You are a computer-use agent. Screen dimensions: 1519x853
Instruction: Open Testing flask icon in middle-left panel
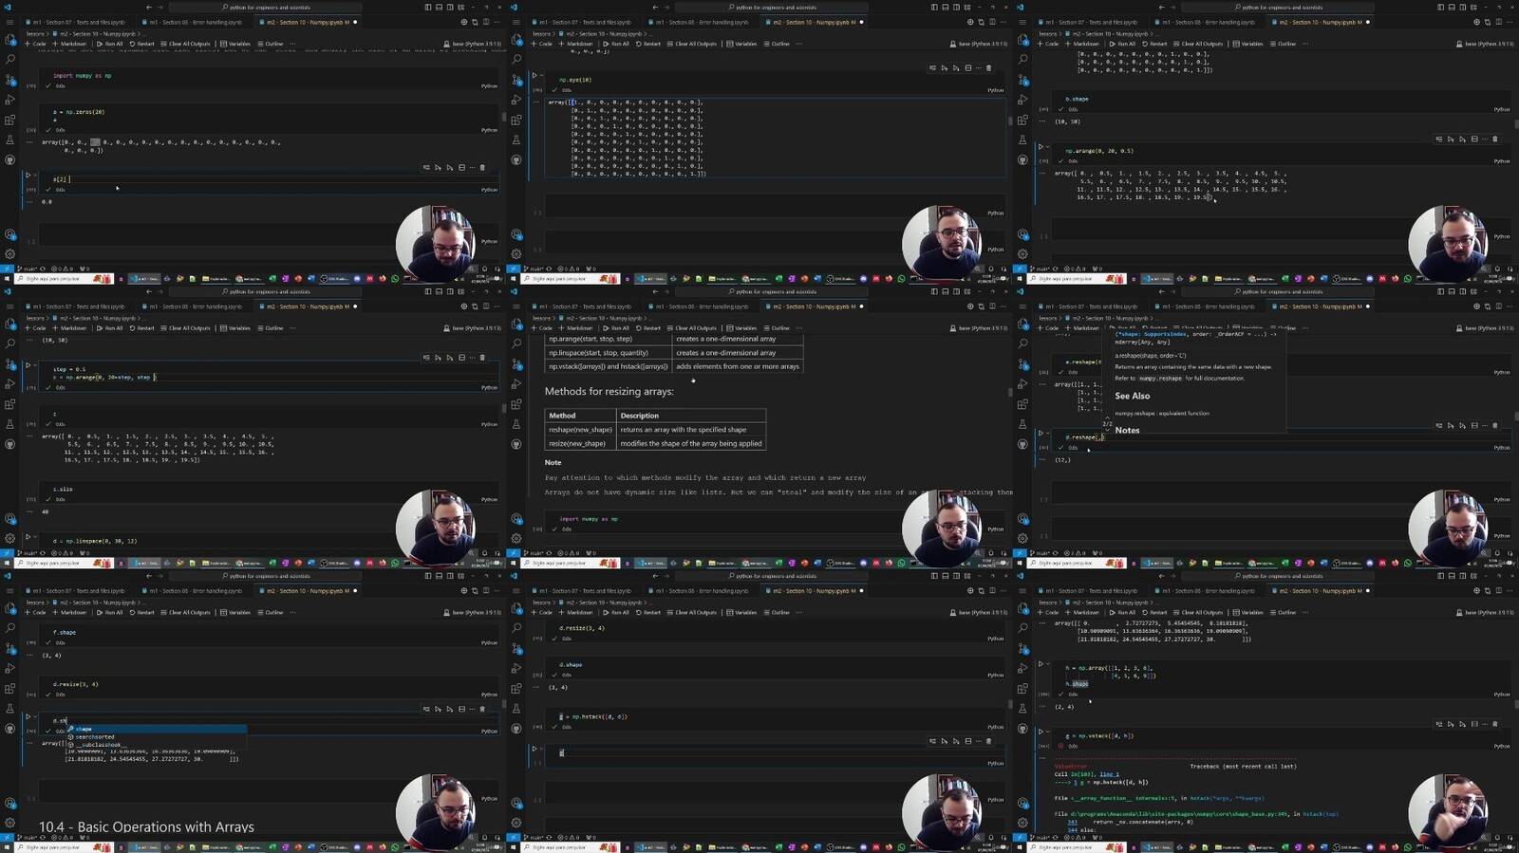tap(9, 424)
